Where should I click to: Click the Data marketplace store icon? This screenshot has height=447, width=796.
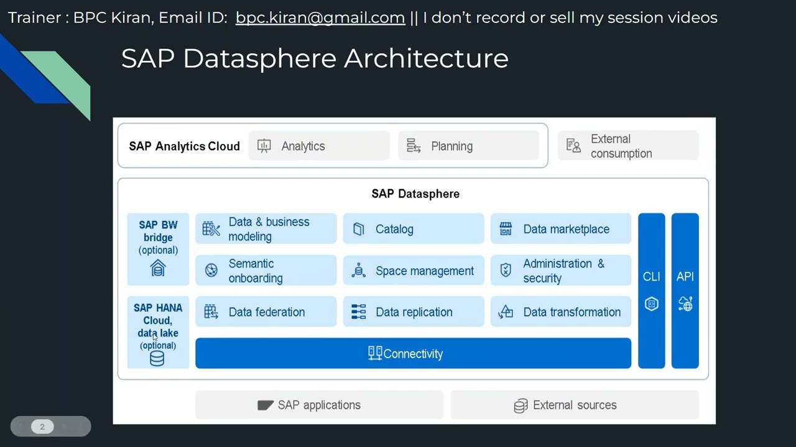[x=506, y=229]
